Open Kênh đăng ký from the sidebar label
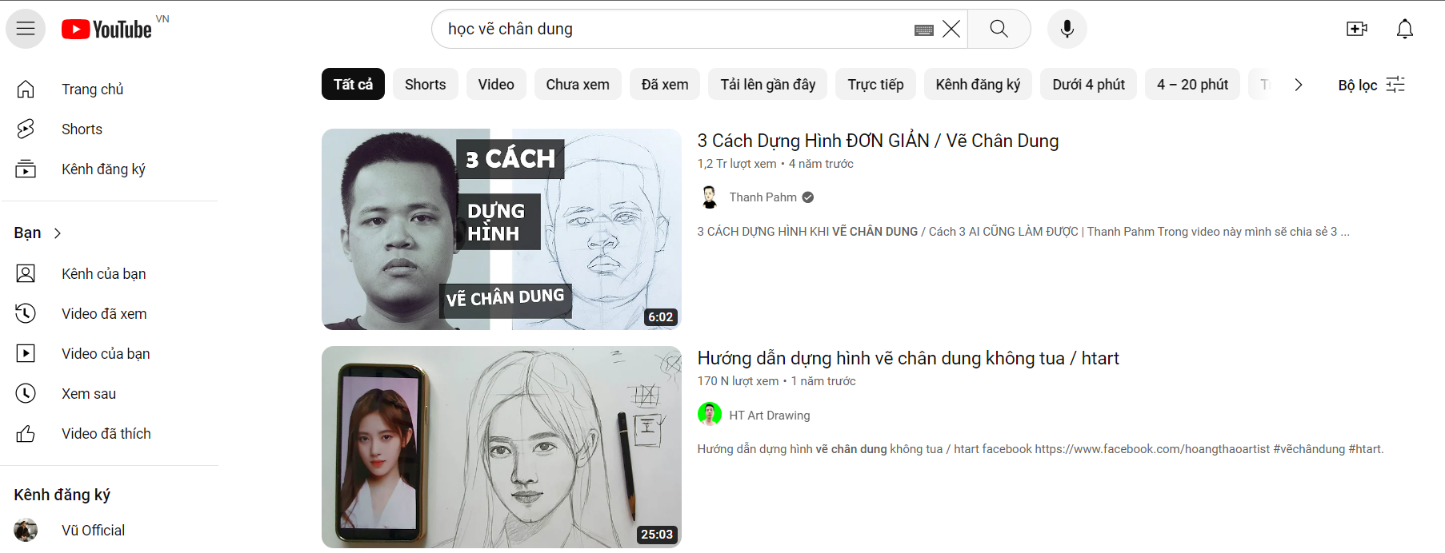This screenshot has width=1445, height=553. [x=104, y=169]
